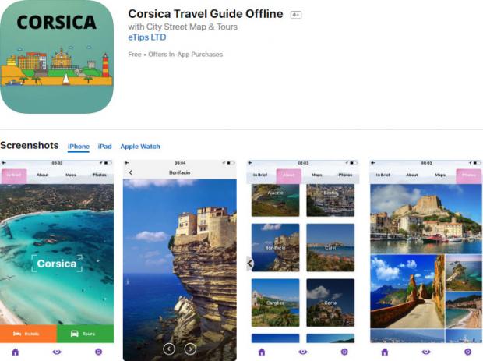The width and height of the screenshot is (483, 361).
Task: Switch to the Apple Watch screenshots tab
Action: point(140,147)
